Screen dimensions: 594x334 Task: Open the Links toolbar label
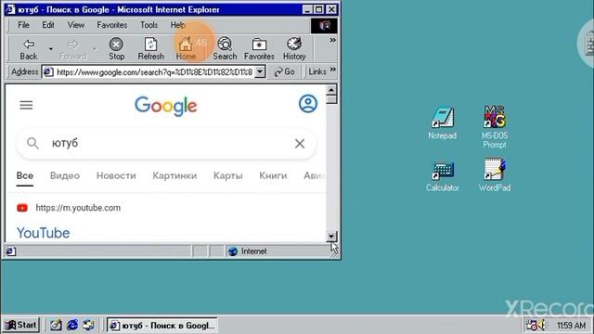[316, 71]
